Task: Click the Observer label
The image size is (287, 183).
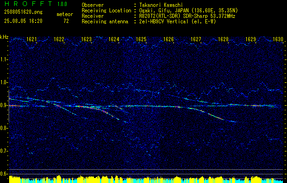Action: pyautogui.click(x=93, y=5)
